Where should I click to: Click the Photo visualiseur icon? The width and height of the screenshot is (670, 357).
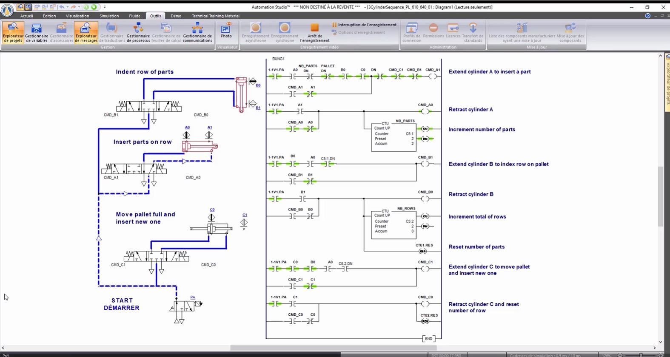(226, 31)
